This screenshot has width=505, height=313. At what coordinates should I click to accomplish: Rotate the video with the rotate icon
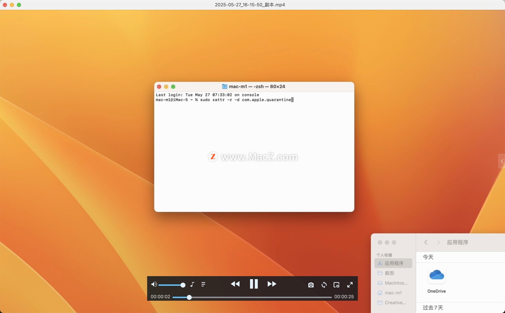coord(324,285)
